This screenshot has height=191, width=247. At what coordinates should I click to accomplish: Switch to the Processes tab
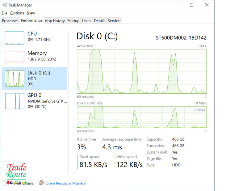click(10, 21)
